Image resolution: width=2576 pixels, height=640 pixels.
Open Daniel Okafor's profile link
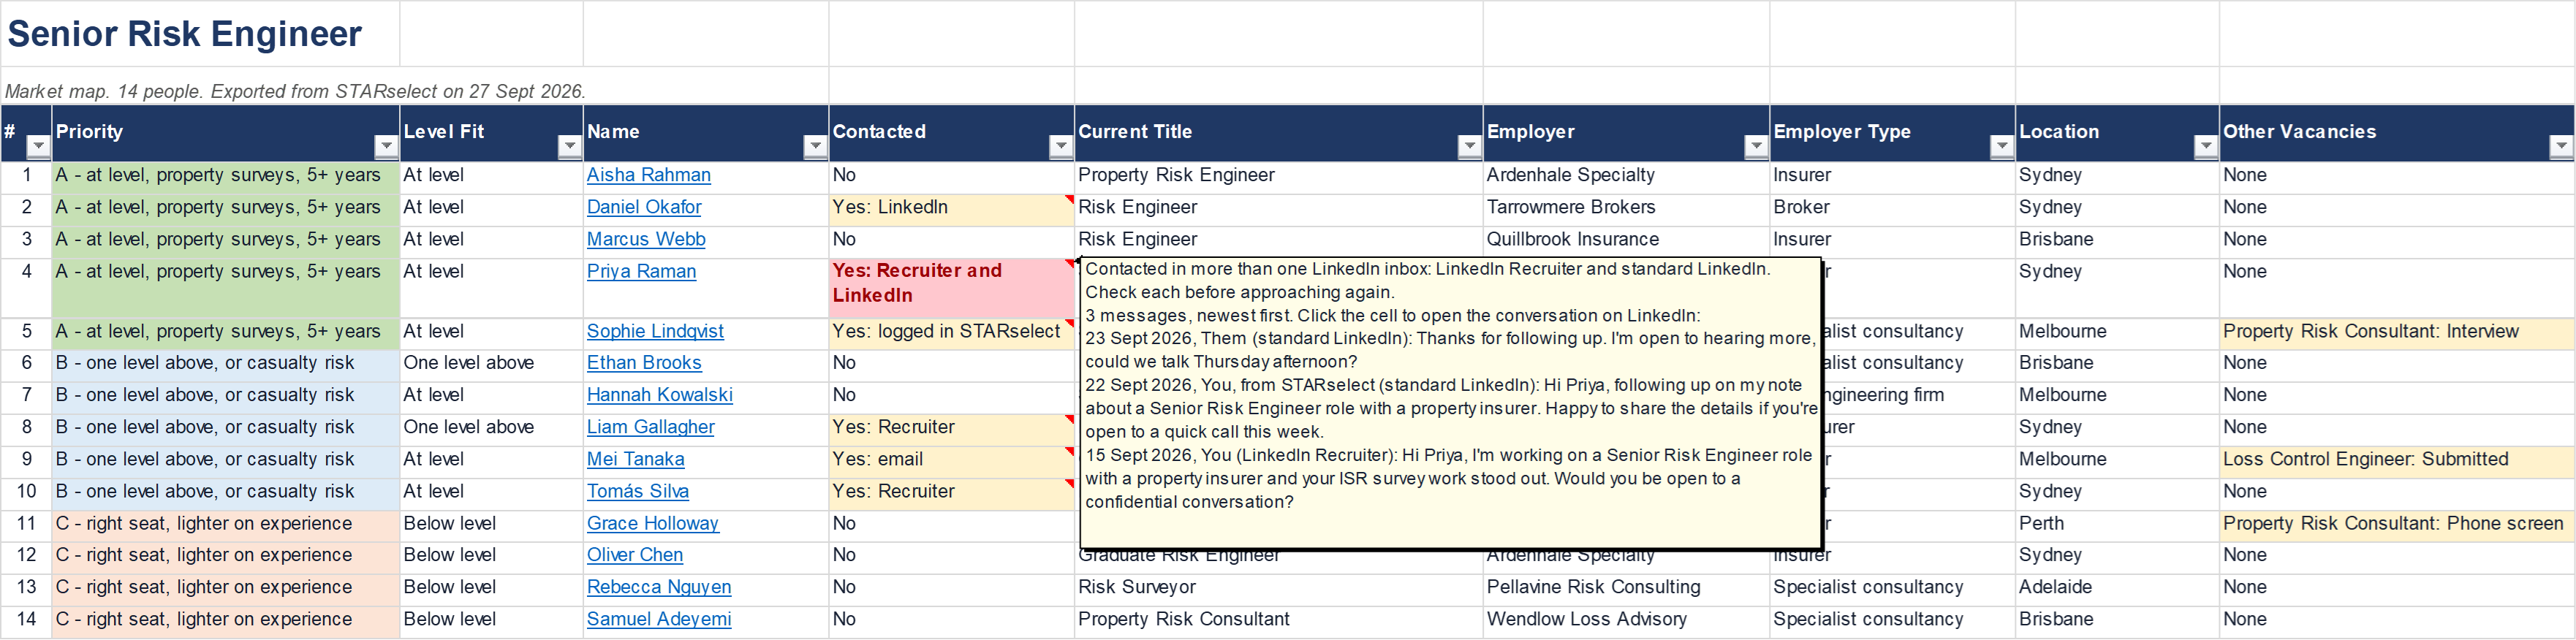644,207
